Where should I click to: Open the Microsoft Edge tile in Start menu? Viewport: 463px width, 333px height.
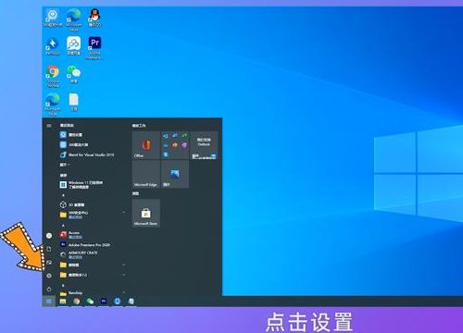coord(146,174)
